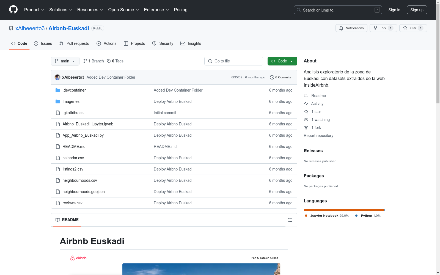
Task: Open README outline list icon
Action: [x=290, y=220]
